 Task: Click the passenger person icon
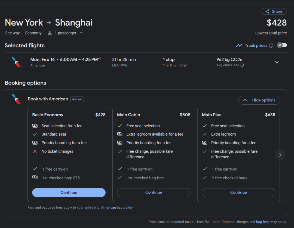(x=50, y=33)
